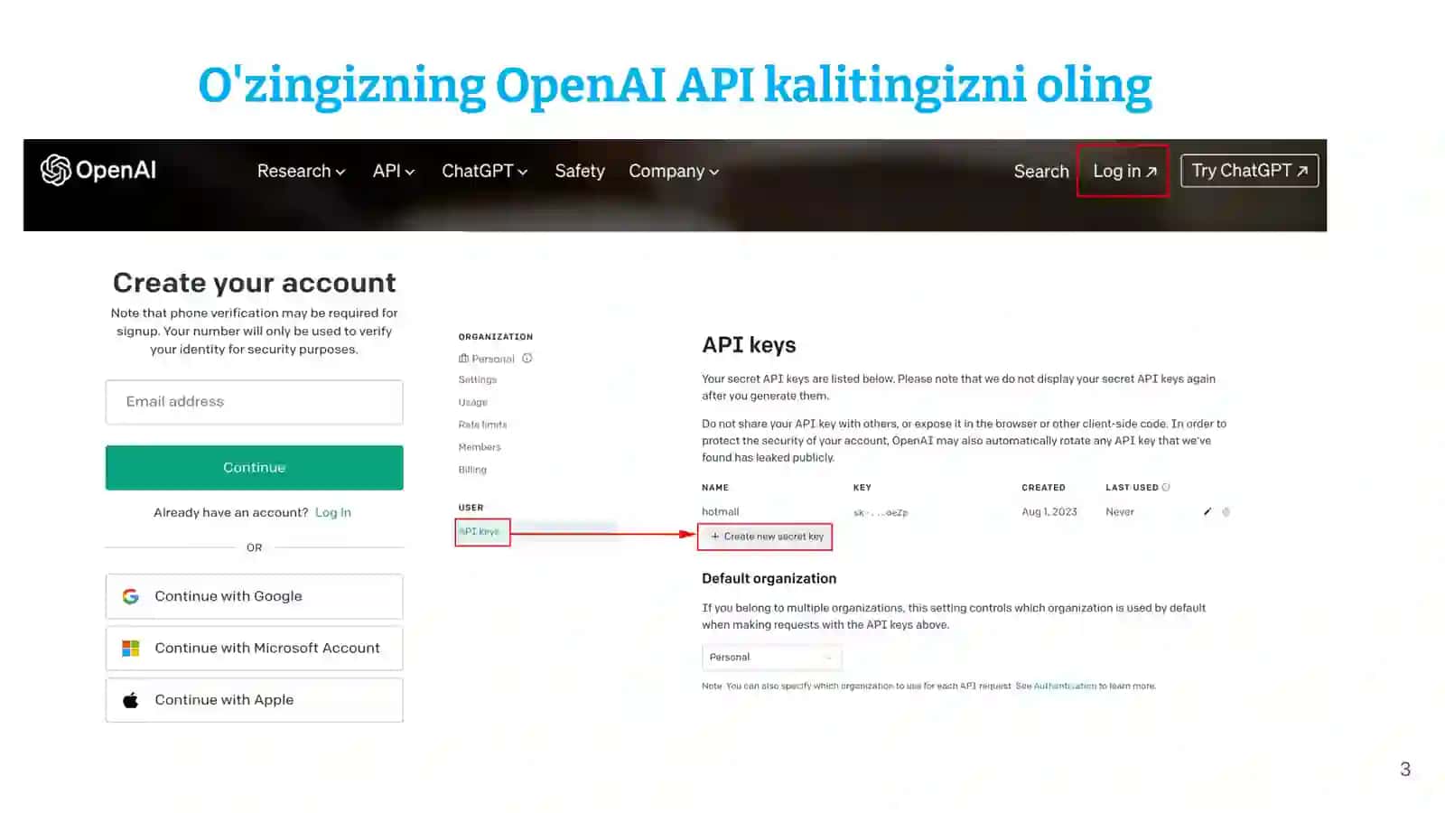Open Settings in the organization sidebar
Viewport: 1445px width, 813px height.
478,380
